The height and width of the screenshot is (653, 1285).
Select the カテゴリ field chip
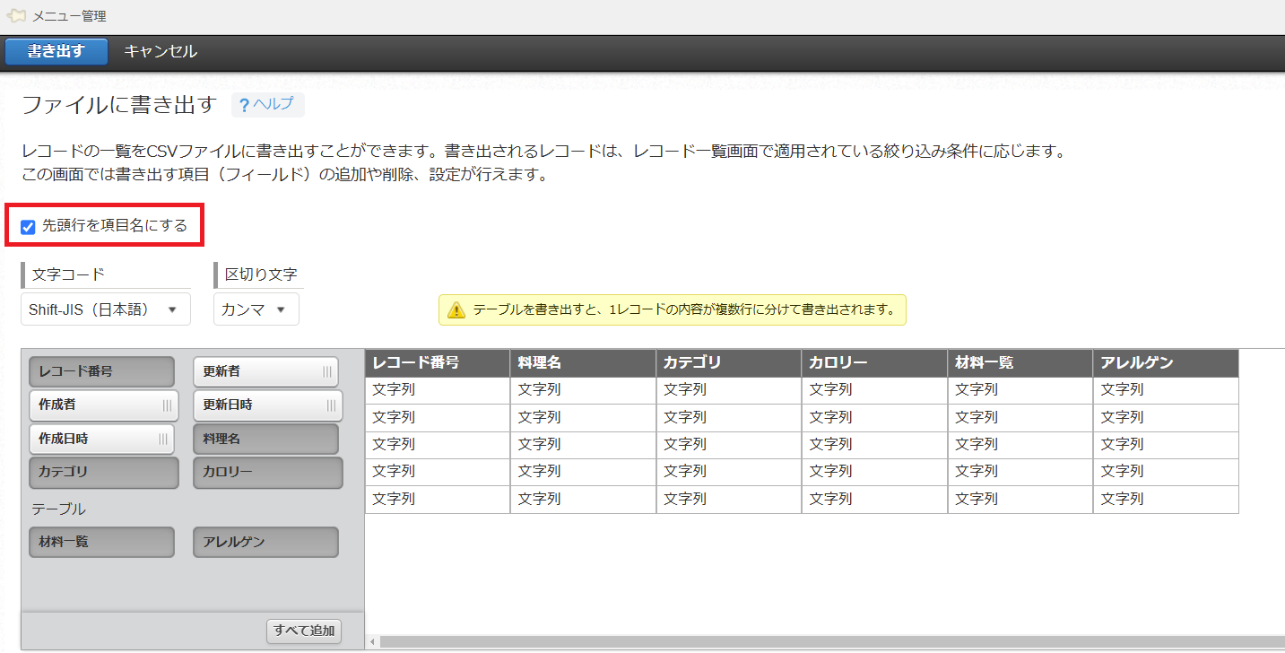click(104, 473)
